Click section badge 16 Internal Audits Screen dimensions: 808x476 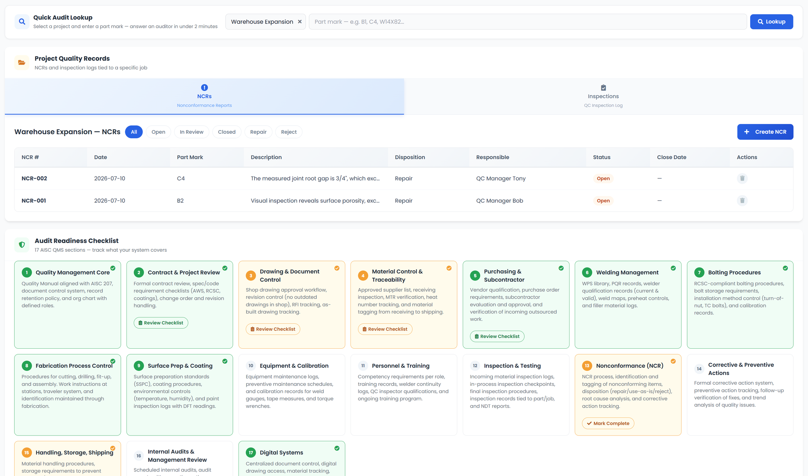[x=139, y=456]
